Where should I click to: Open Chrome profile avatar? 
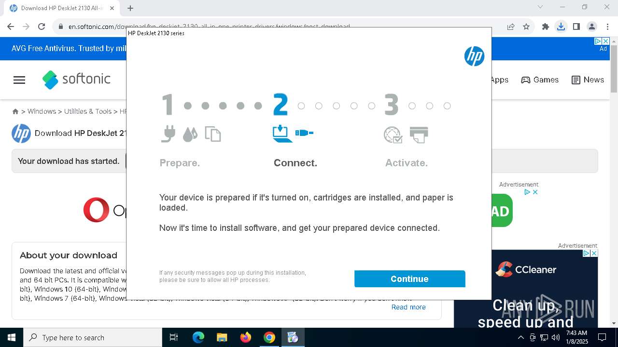592,27
